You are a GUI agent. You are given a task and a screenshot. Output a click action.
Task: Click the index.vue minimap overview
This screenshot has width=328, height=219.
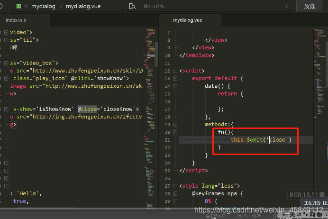point(150,118)
